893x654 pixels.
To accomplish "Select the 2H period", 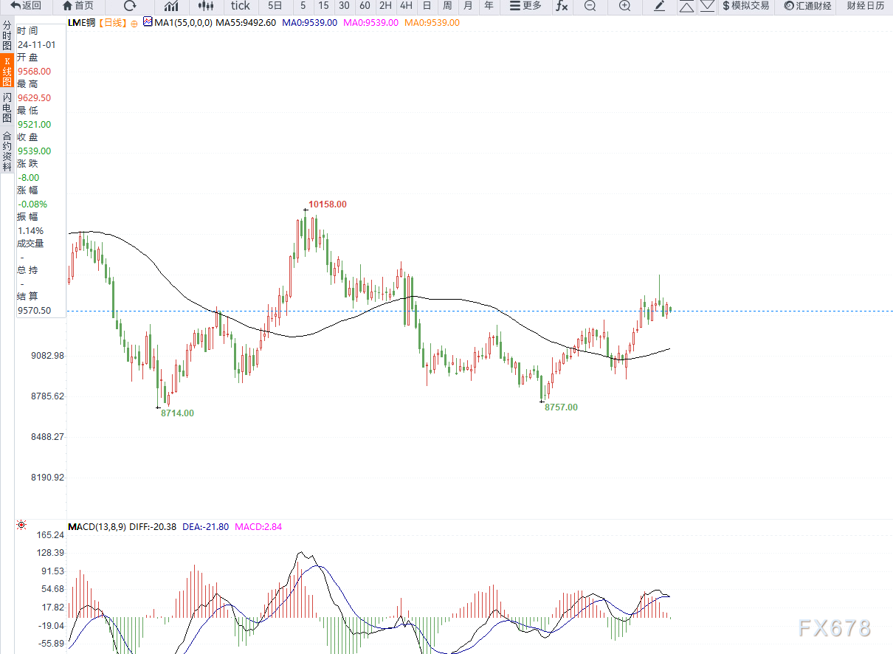I will [x=385, y=6].
